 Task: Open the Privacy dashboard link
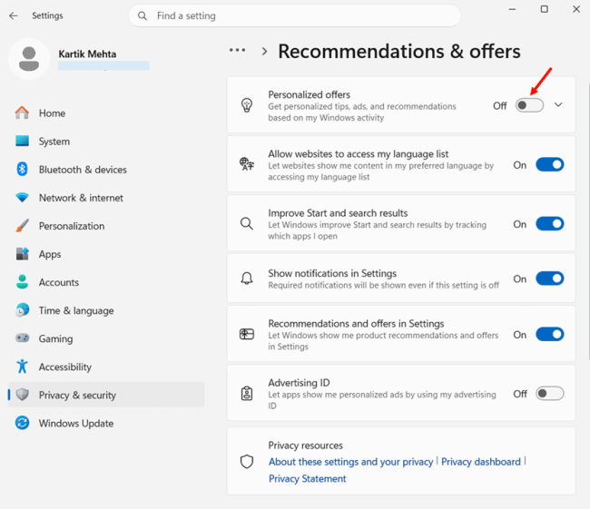click(x=481, y=462)
